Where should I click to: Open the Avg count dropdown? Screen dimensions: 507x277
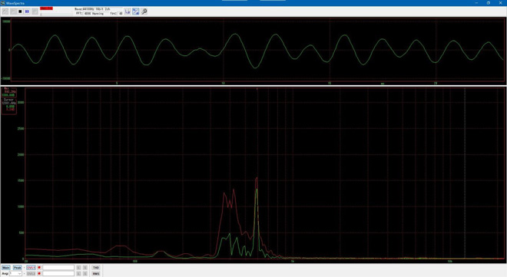(15, 273)
